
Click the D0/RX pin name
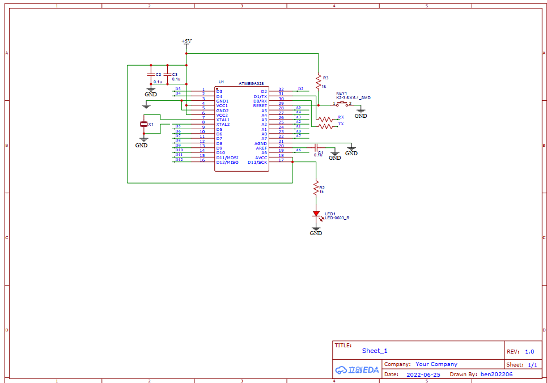pos(260,101)
